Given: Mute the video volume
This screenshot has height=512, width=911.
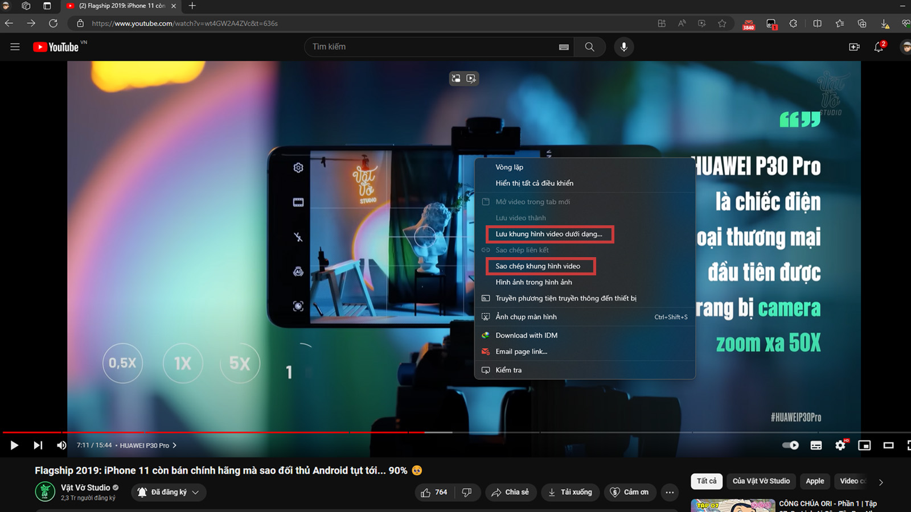Looking at the screenshot, I should (61, 445).
